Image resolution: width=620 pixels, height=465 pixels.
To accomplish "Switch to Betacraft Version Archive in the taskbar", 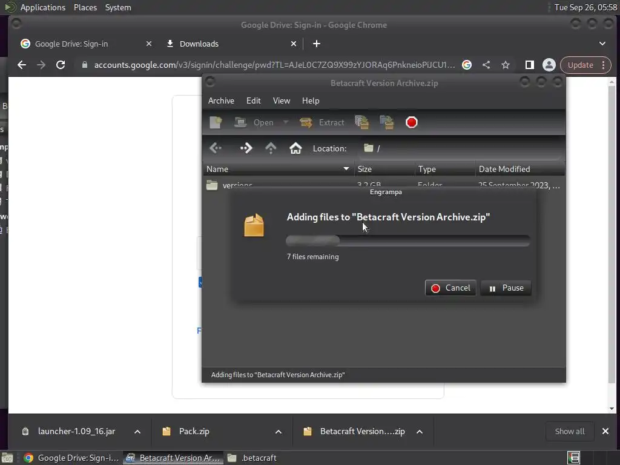I will pos(173,458).
